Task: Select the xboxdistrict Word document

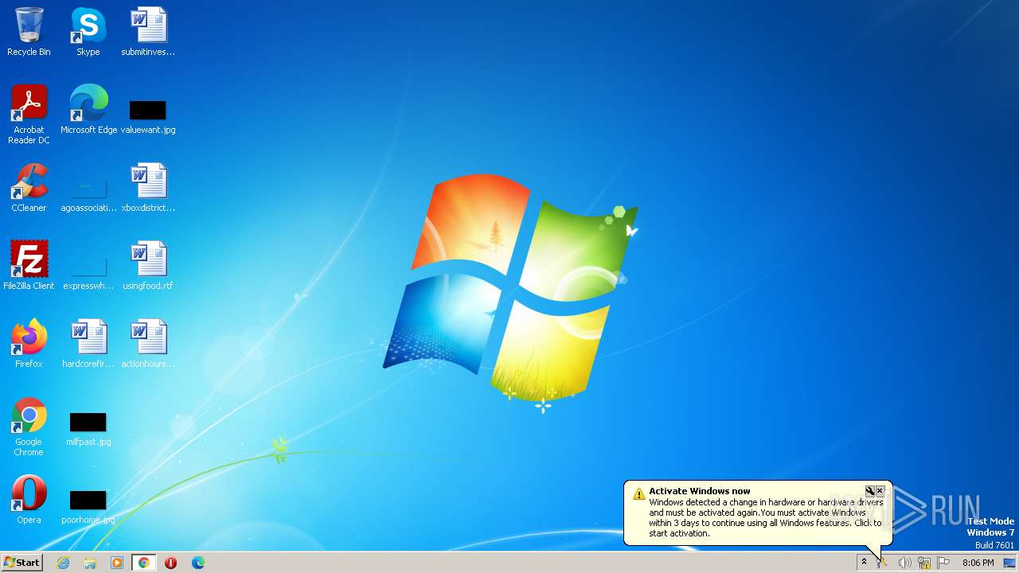Action: (x=148, y=188)
